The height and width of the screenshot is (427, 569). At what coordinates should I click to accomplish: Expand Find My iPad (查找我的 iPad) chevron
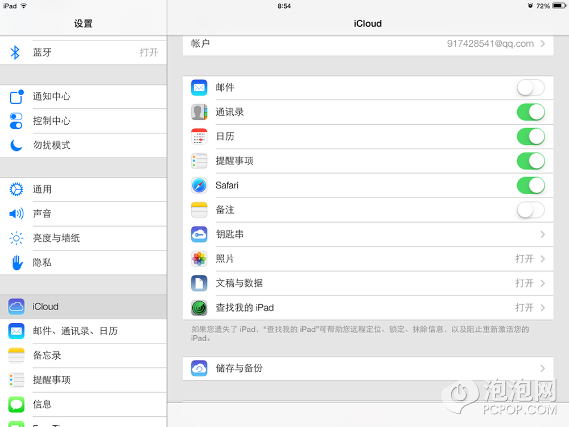pyautogui.click(x=543, y=308)
